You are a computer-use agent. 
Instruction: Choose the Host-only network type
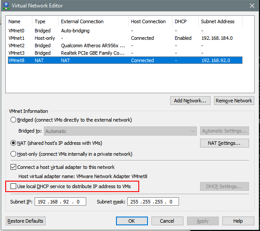[13, 154]
